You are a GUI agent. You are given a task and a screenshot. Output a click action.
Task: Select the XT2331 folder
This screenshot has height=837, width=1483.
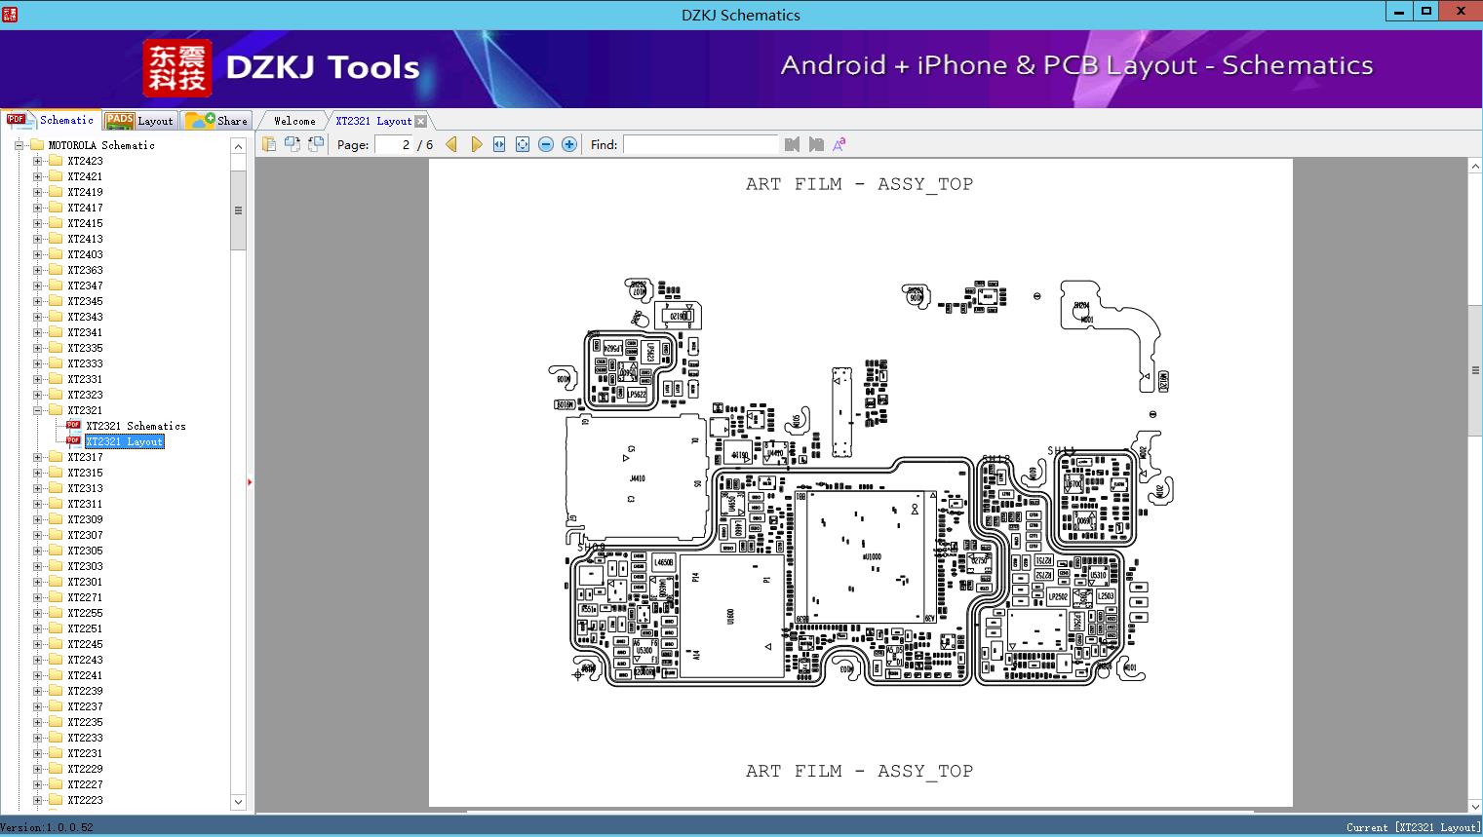(x=85, y=379)
